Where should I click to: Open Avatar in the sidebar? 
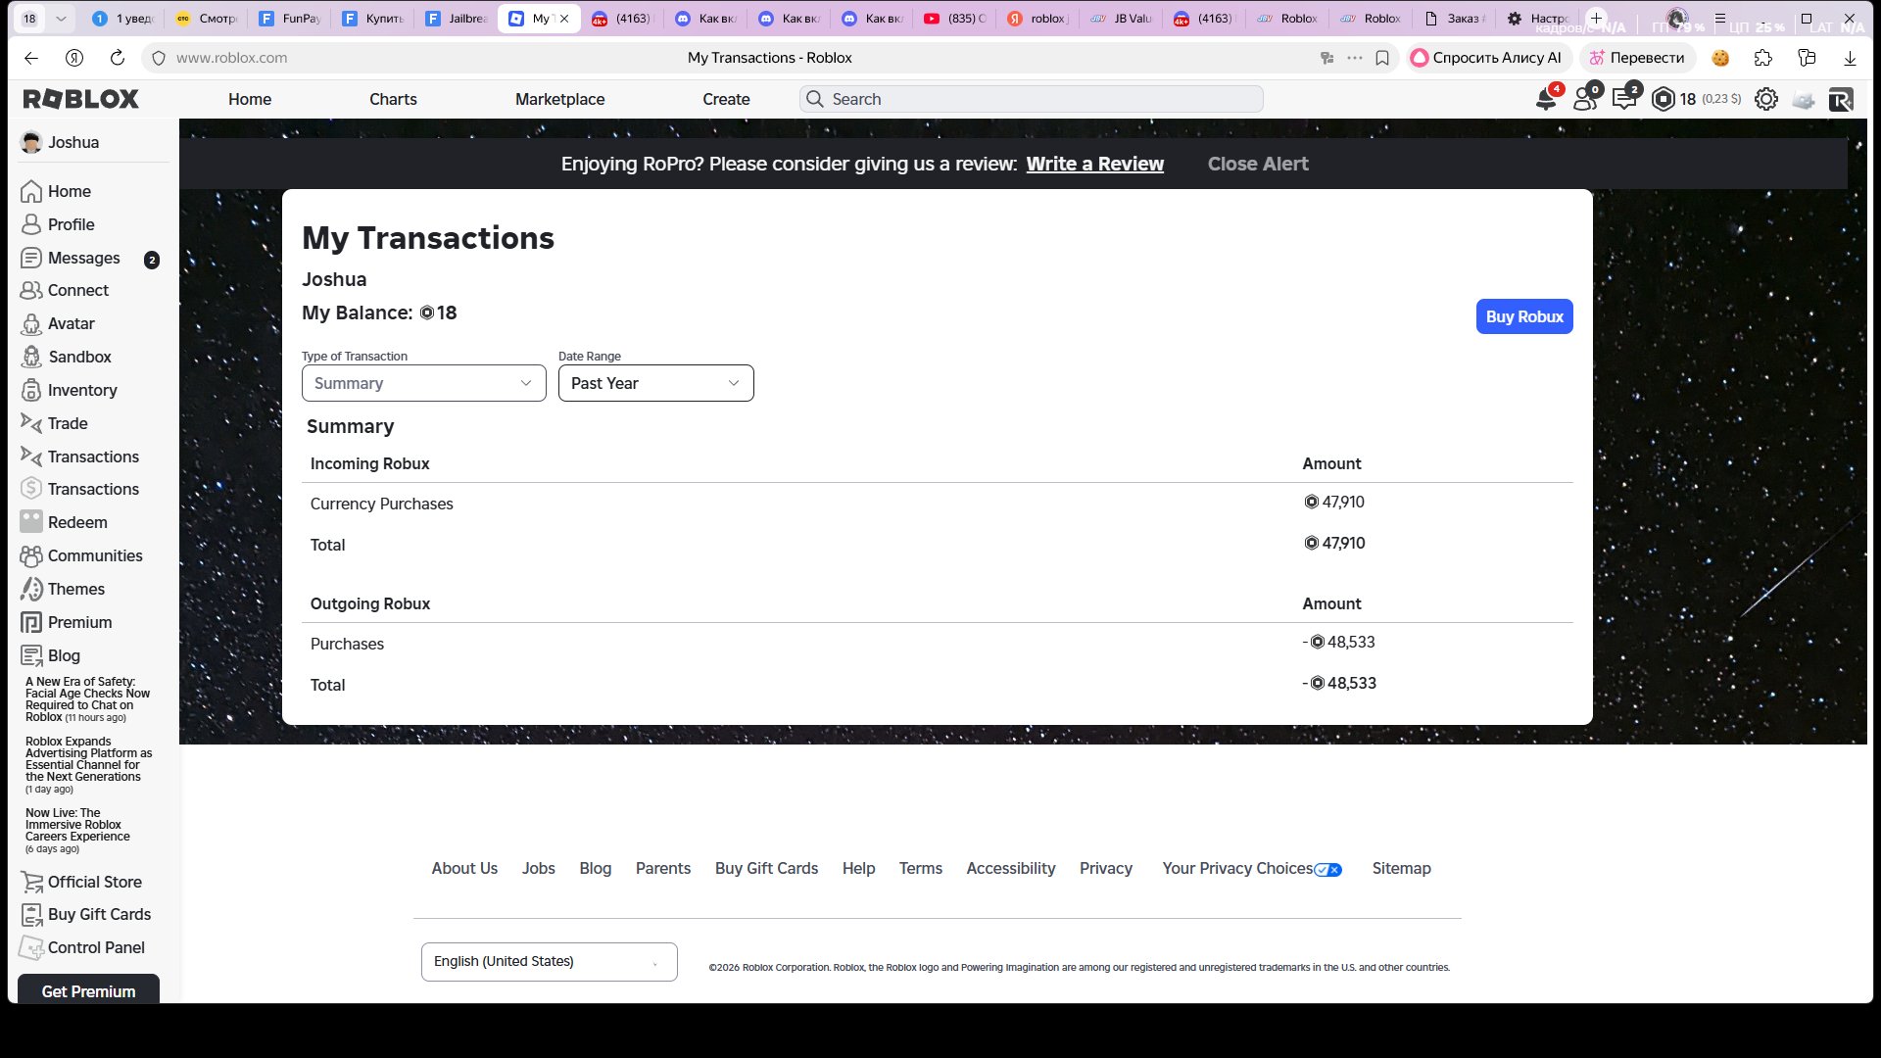(x=71, y=323)
